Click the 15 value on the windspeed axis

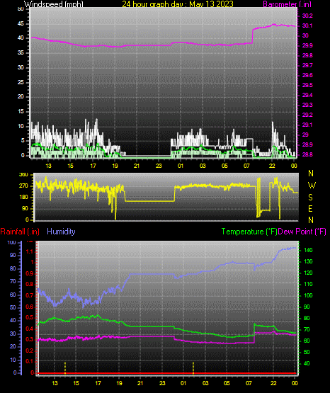[21, 111]
